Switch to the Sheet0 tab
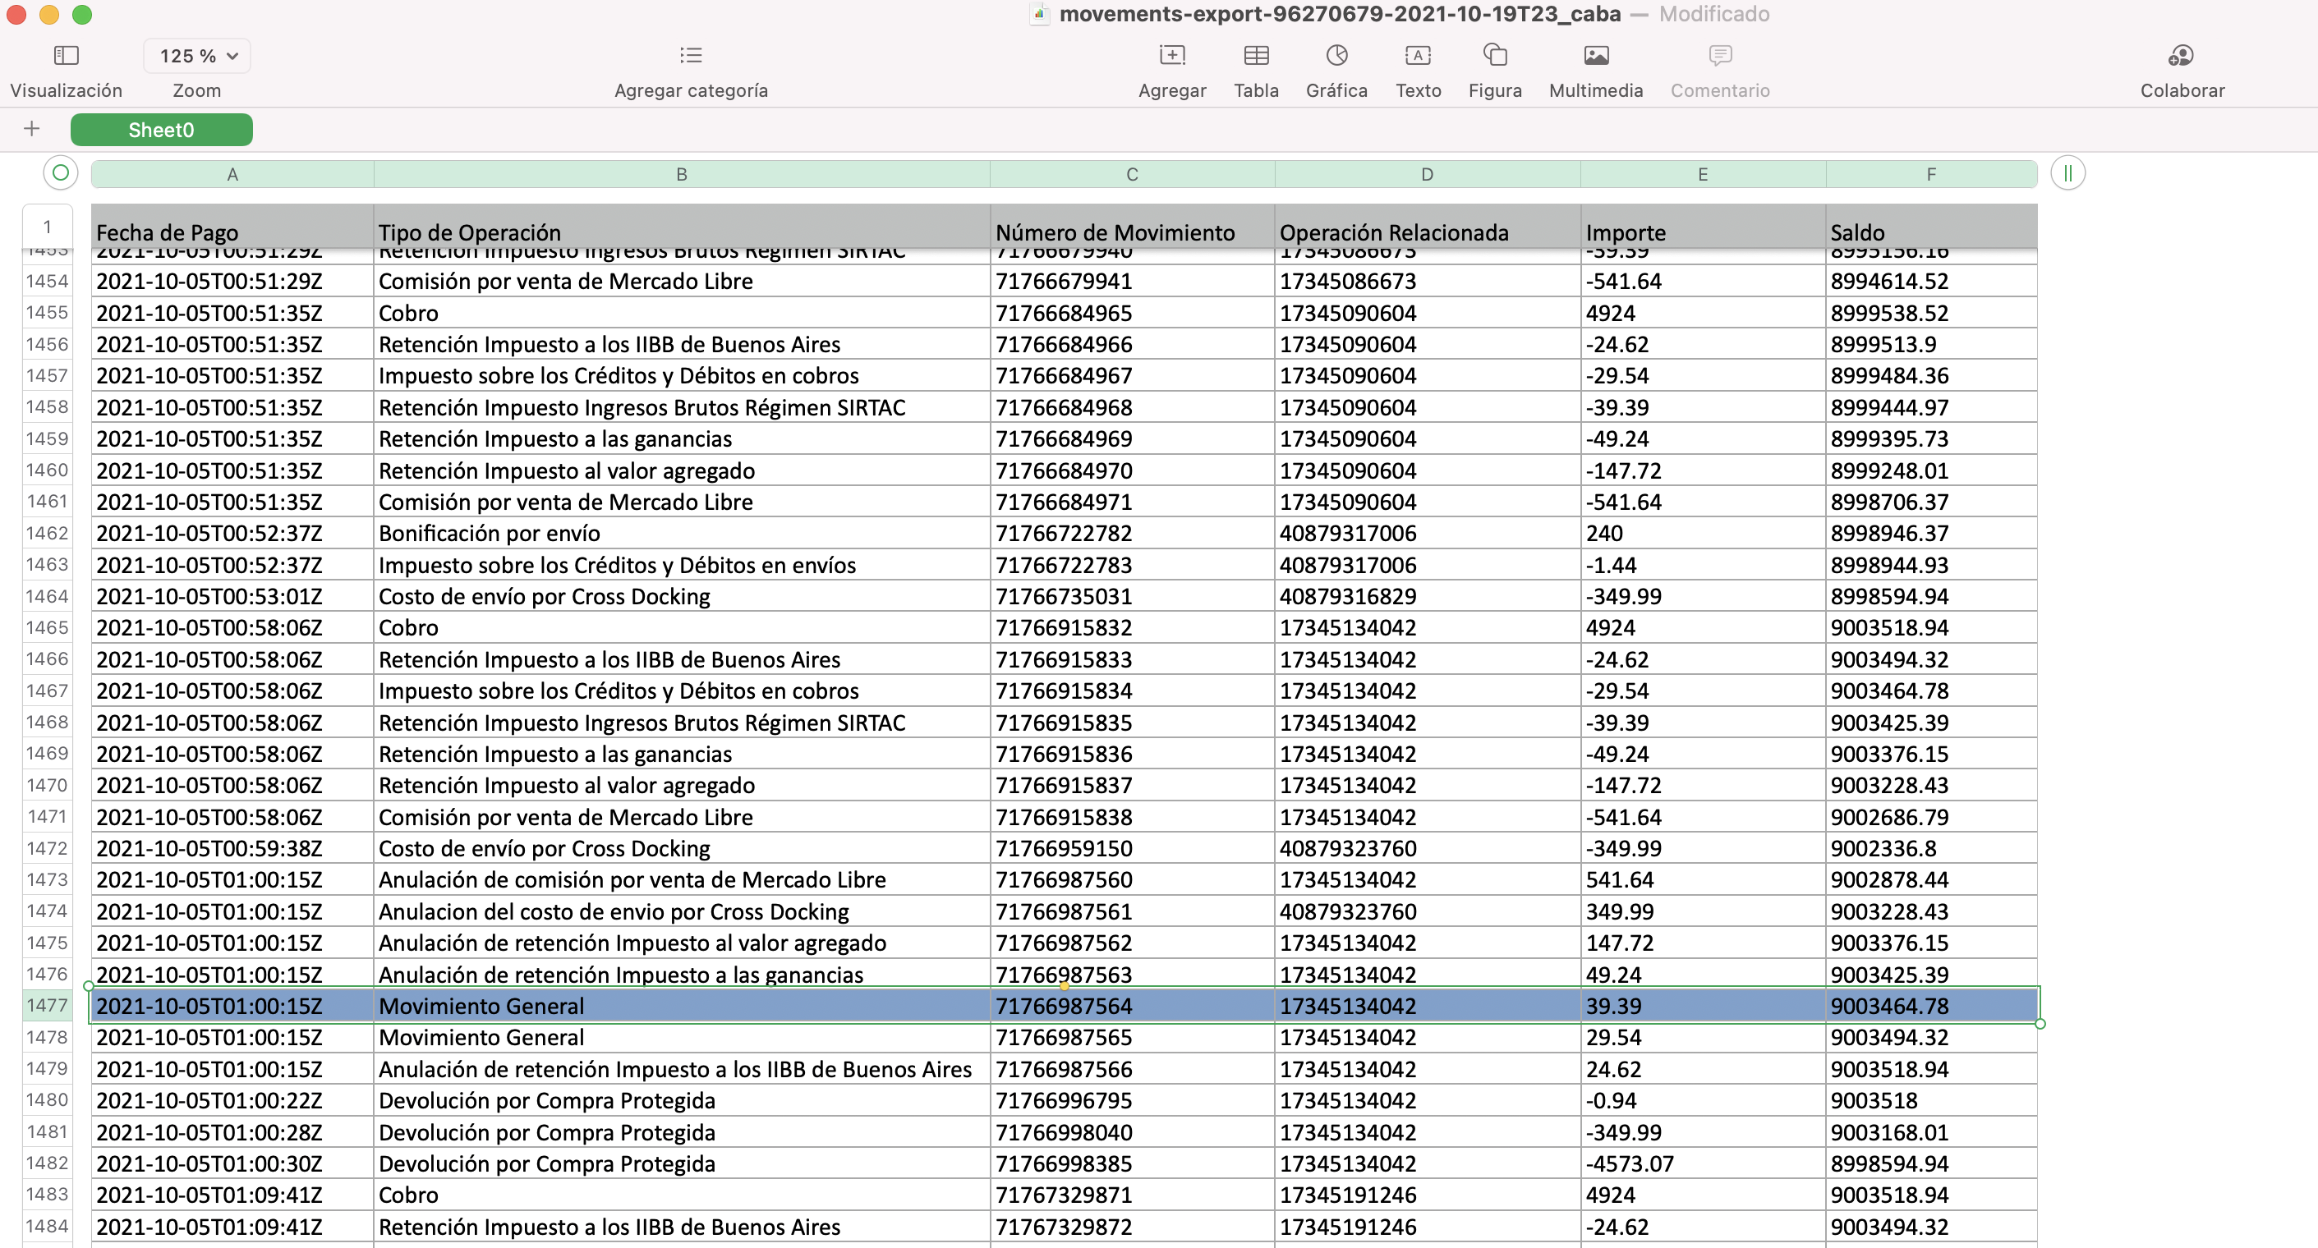The width and height of the screenshot is (2318, 1248). coord(161,130)
